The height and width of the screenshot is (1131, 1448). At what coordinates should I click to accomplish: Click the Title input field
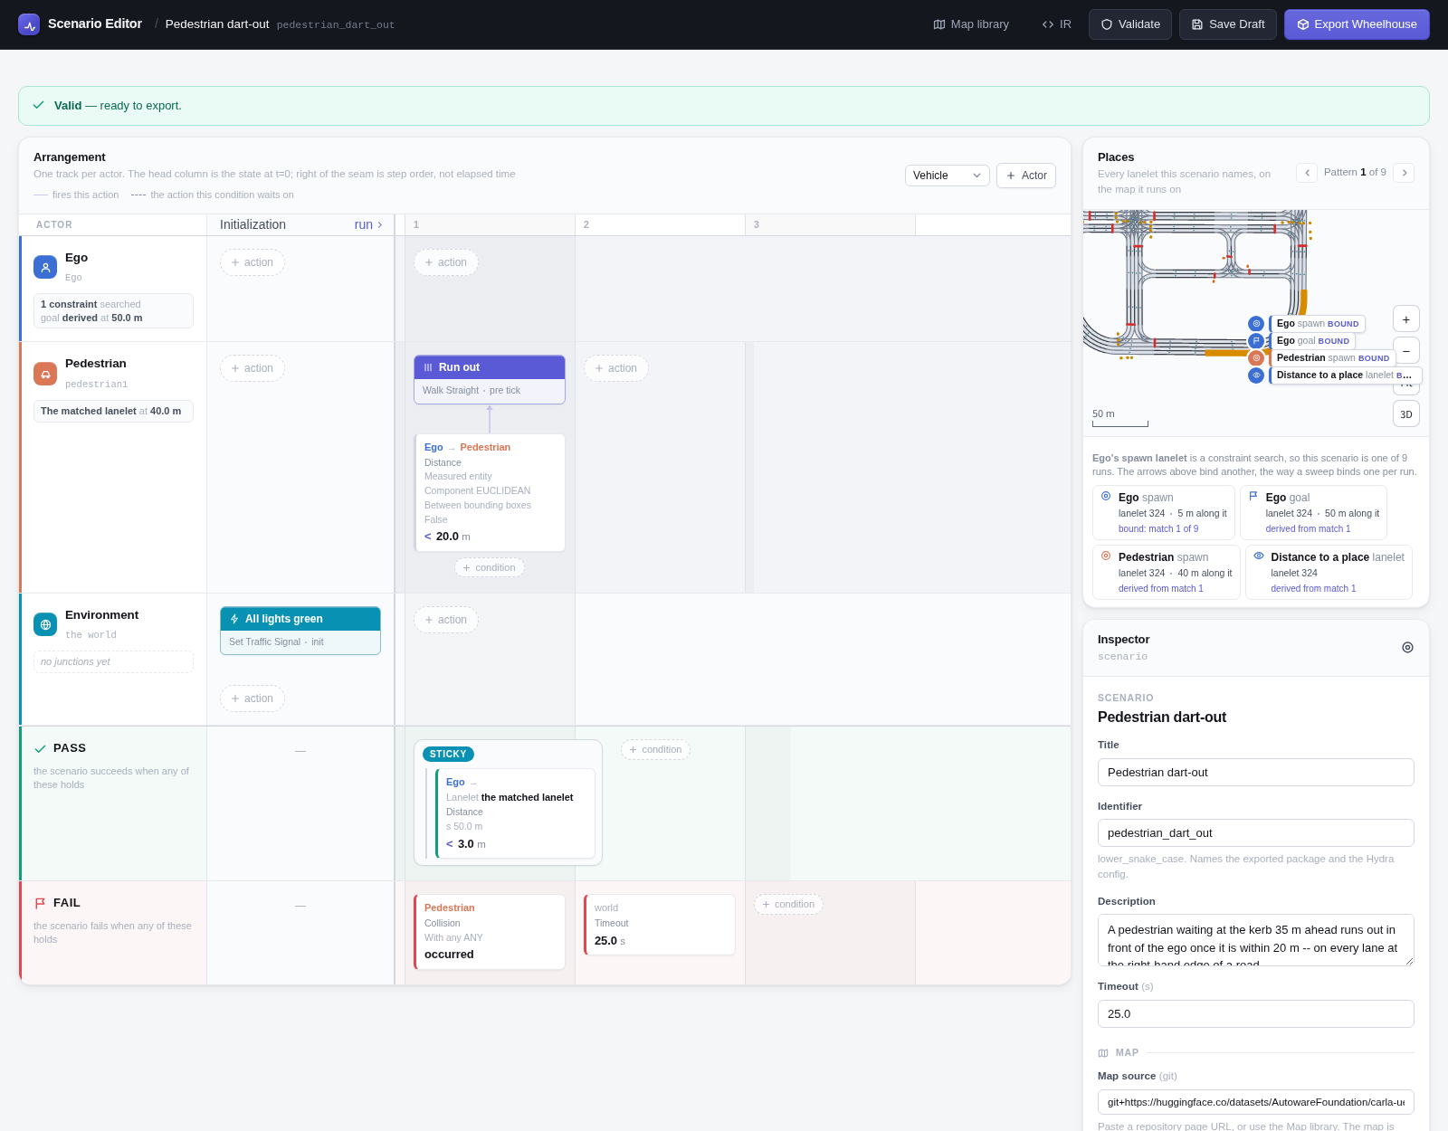coord(1256,773)
